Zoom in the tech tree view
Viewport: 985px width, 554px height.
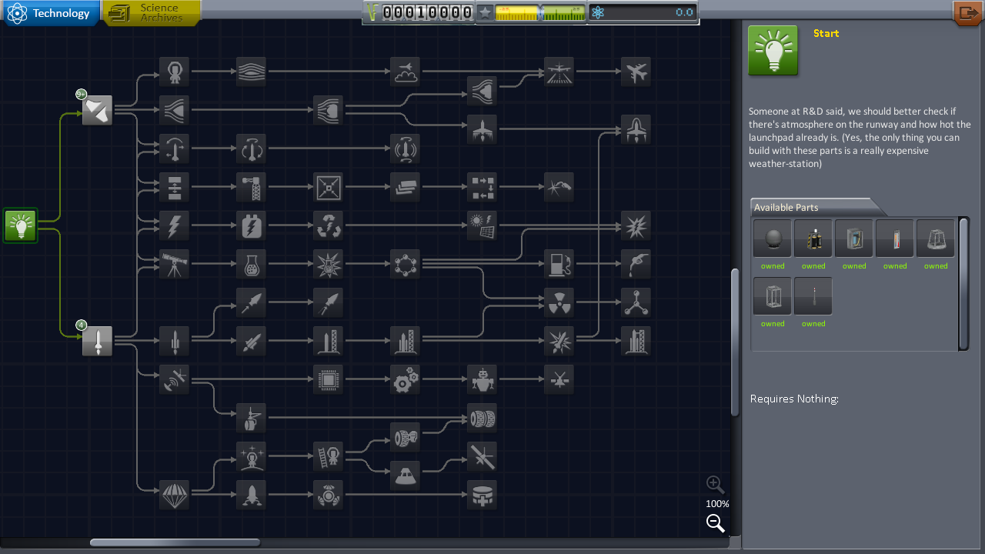(x=716, y=484)
